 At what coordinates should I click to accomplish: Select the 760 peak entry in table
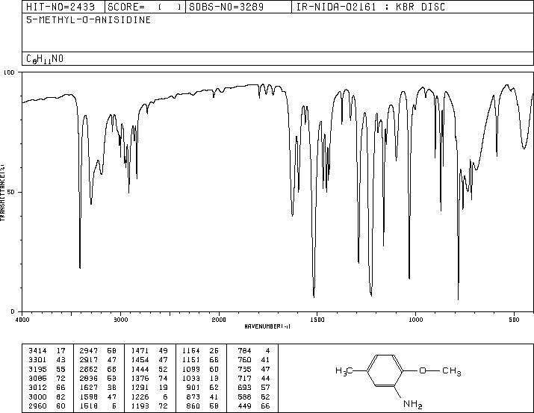(254, 360)
